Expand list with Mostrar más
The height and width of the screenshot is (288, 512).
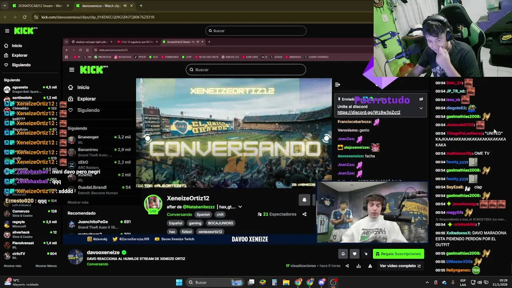coord(12,266)
